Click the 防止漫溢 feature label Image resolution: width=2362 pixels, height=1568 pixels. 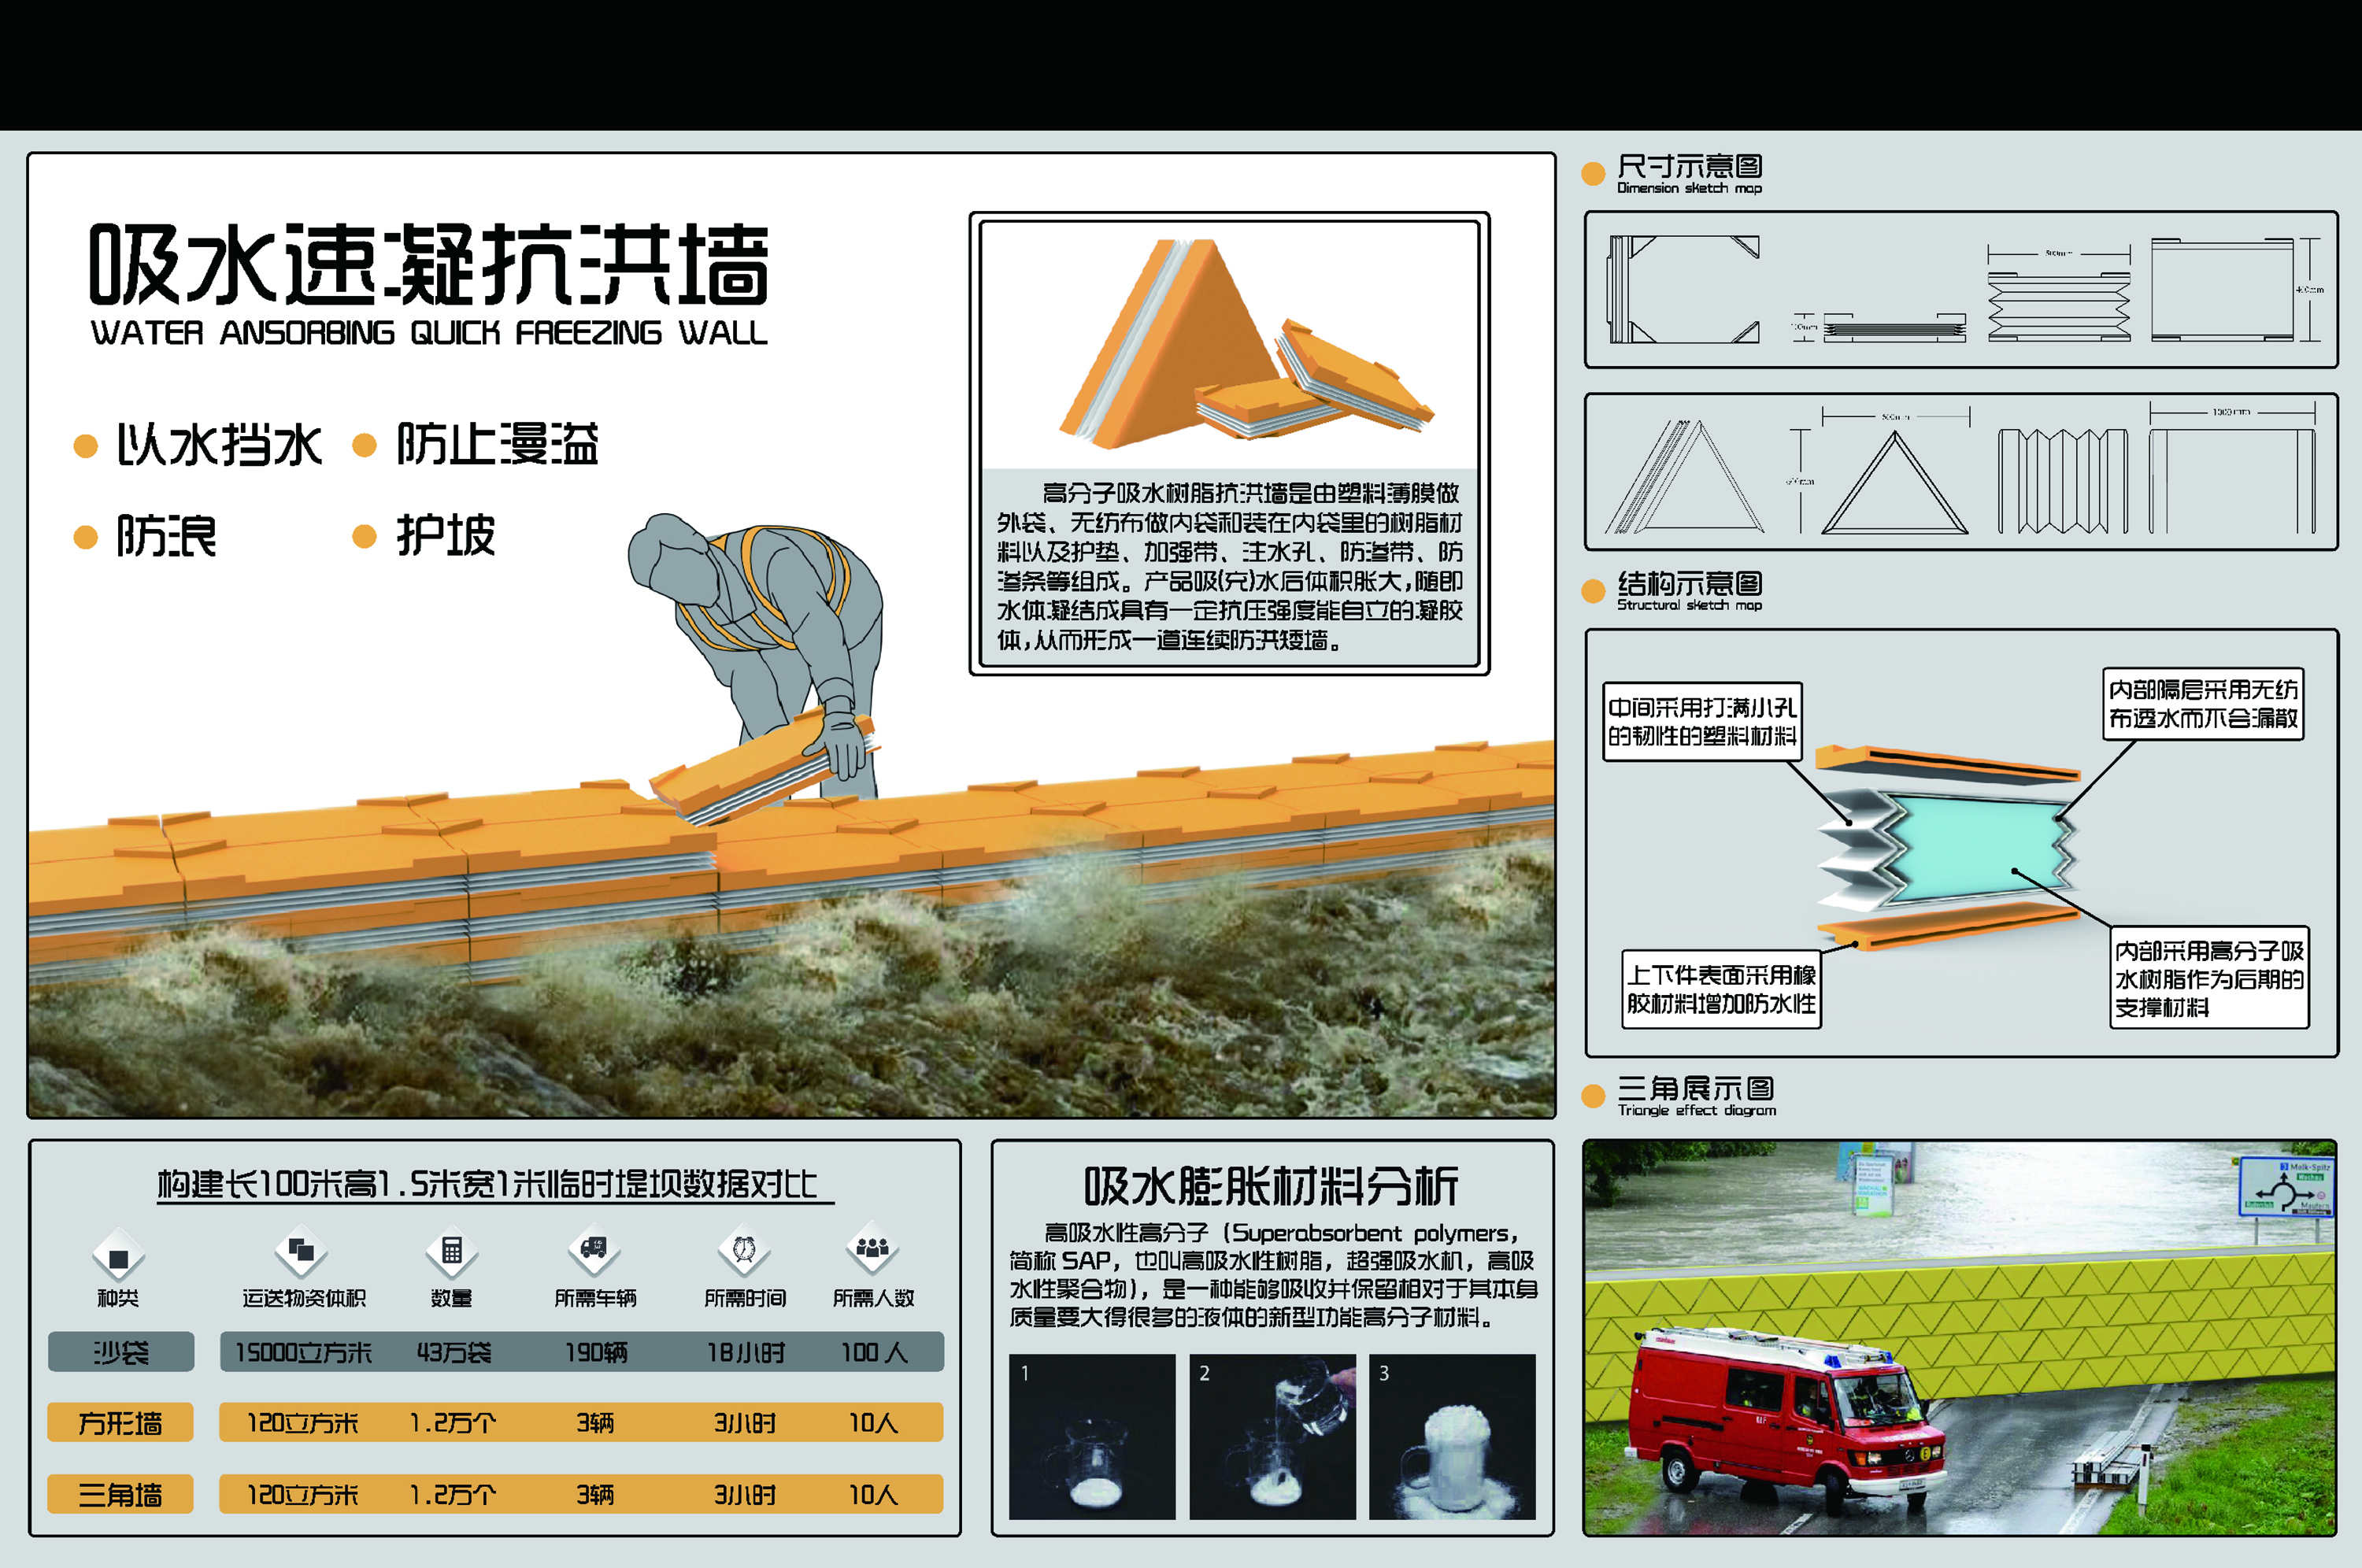497,444
